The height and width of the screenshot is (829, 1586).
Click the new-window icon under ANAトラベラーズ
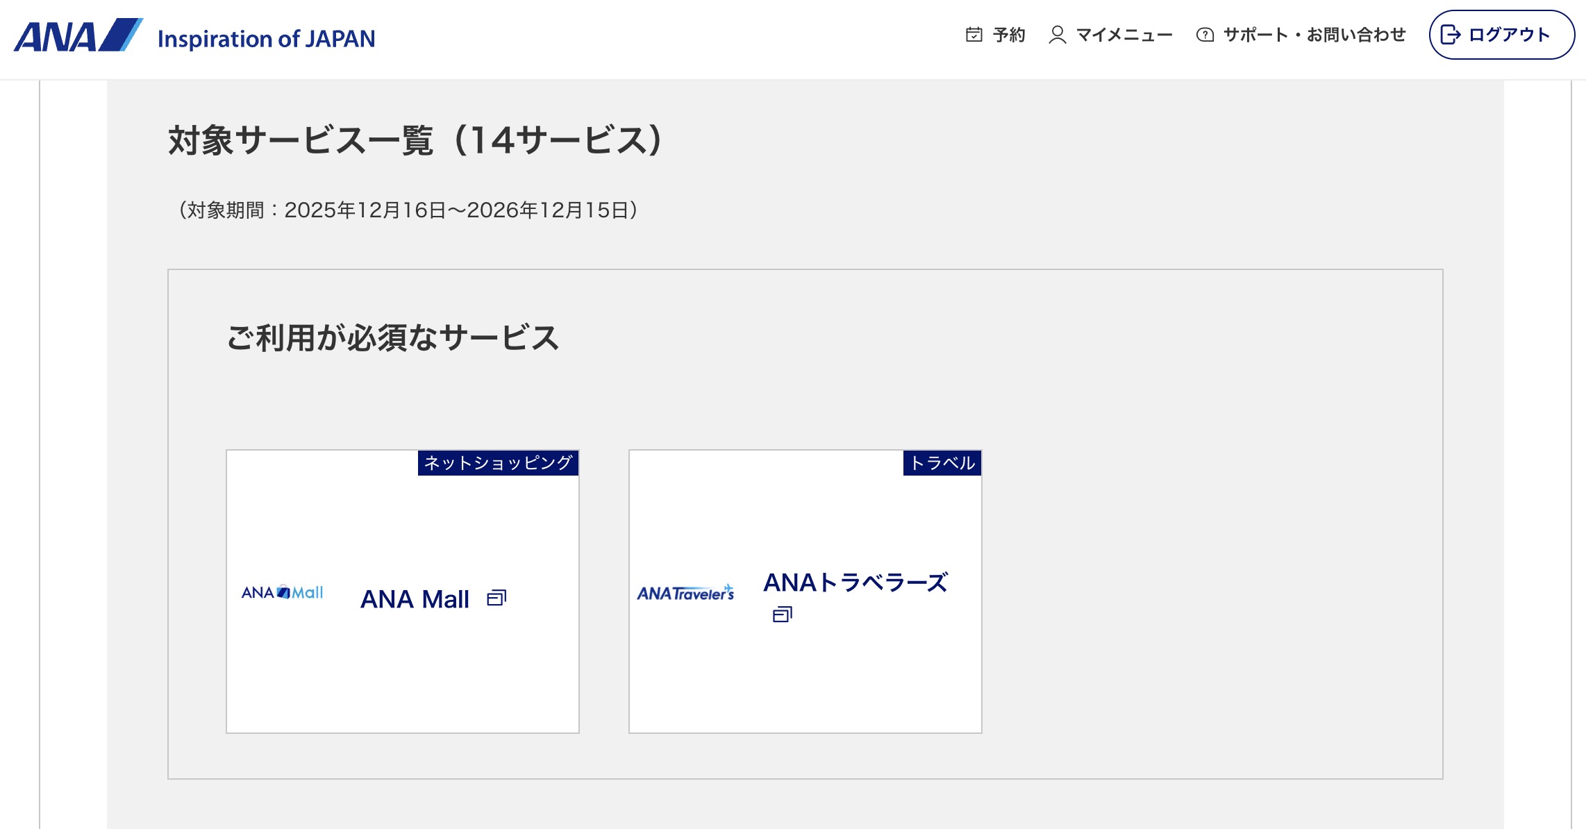782,614
